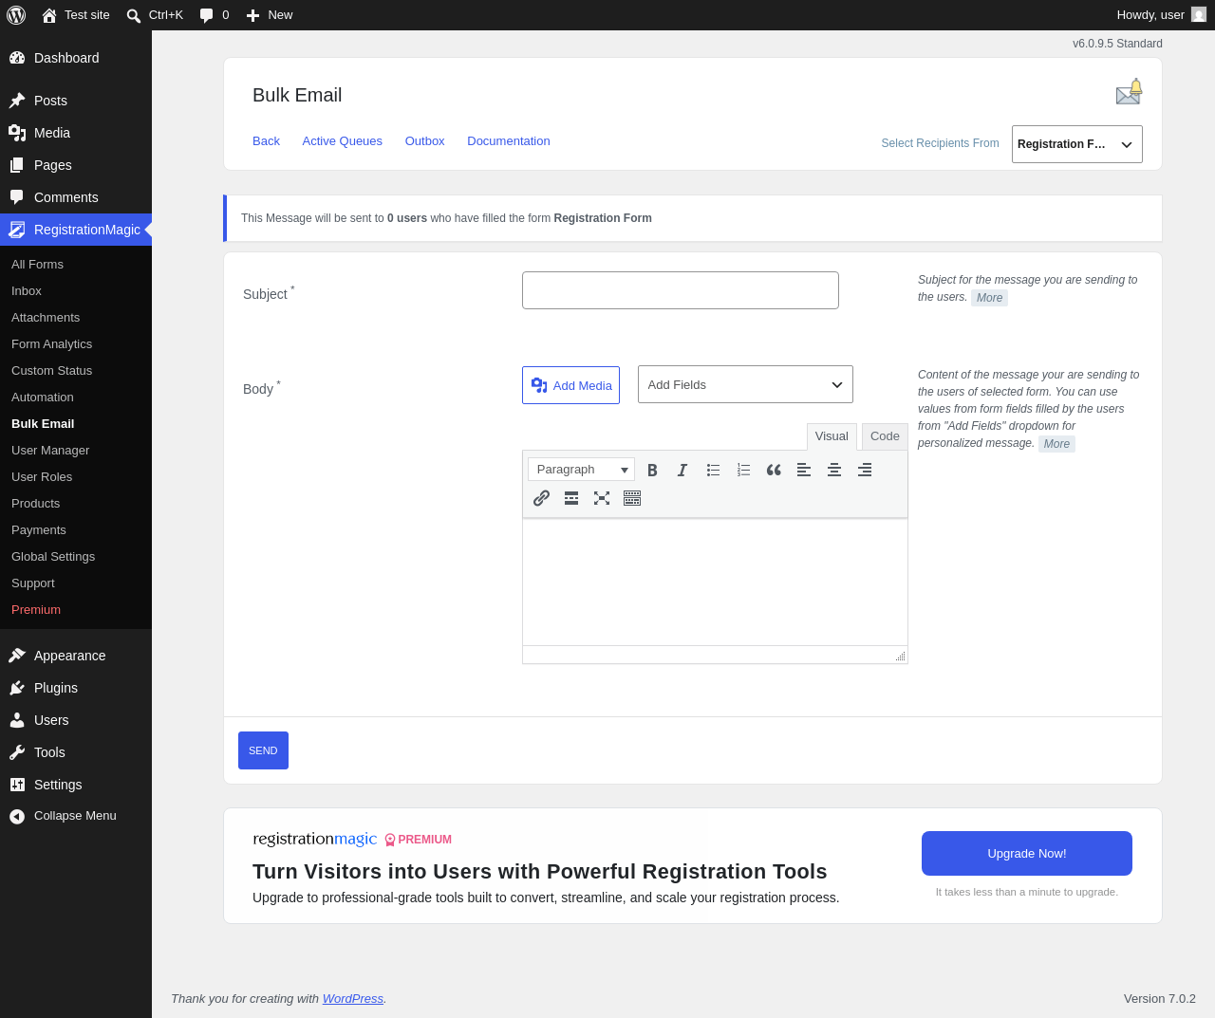
Task: Switch to the Visual editor tab
Action: coord(832,436)
